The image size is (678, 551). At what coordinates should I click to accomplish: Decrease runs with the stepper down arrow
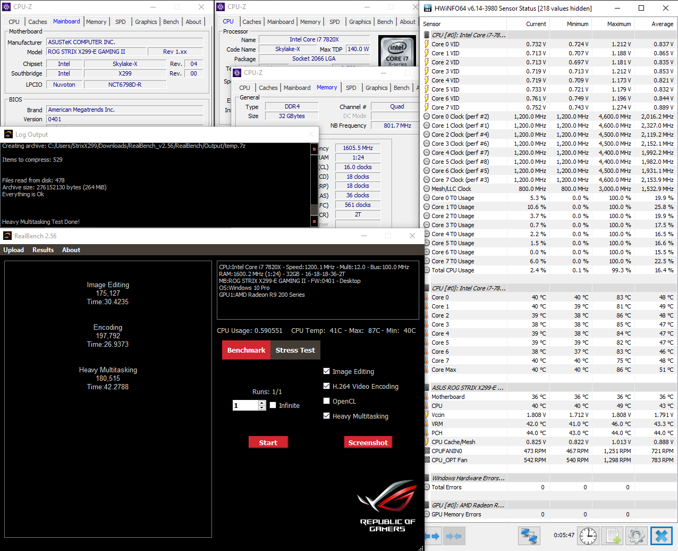262,408
